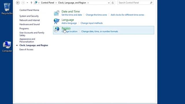Click Add clocks for different time zones
The width and height of the screenshot is (185, 104).
(x=127, y=15)
